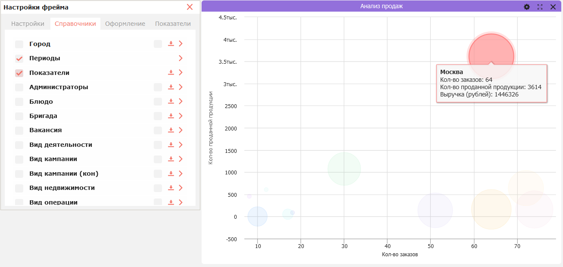Uncheck the Периоды checkbox
This screenshot has height=267, width=563.
[19, 59]
